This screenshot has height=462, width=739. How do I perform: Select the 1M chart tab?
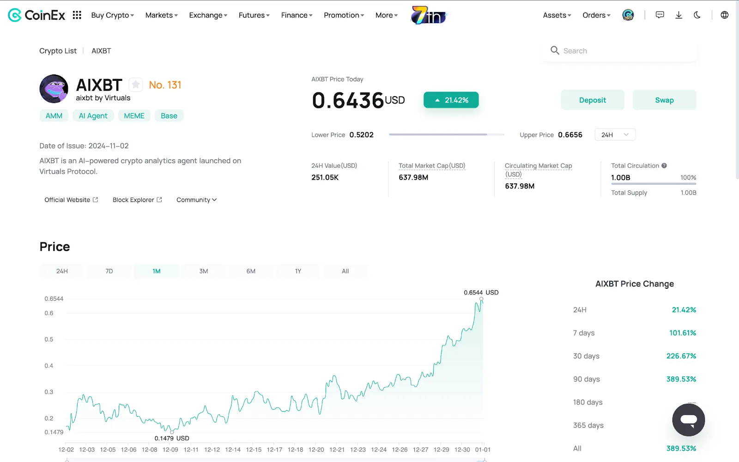[157, 271]
